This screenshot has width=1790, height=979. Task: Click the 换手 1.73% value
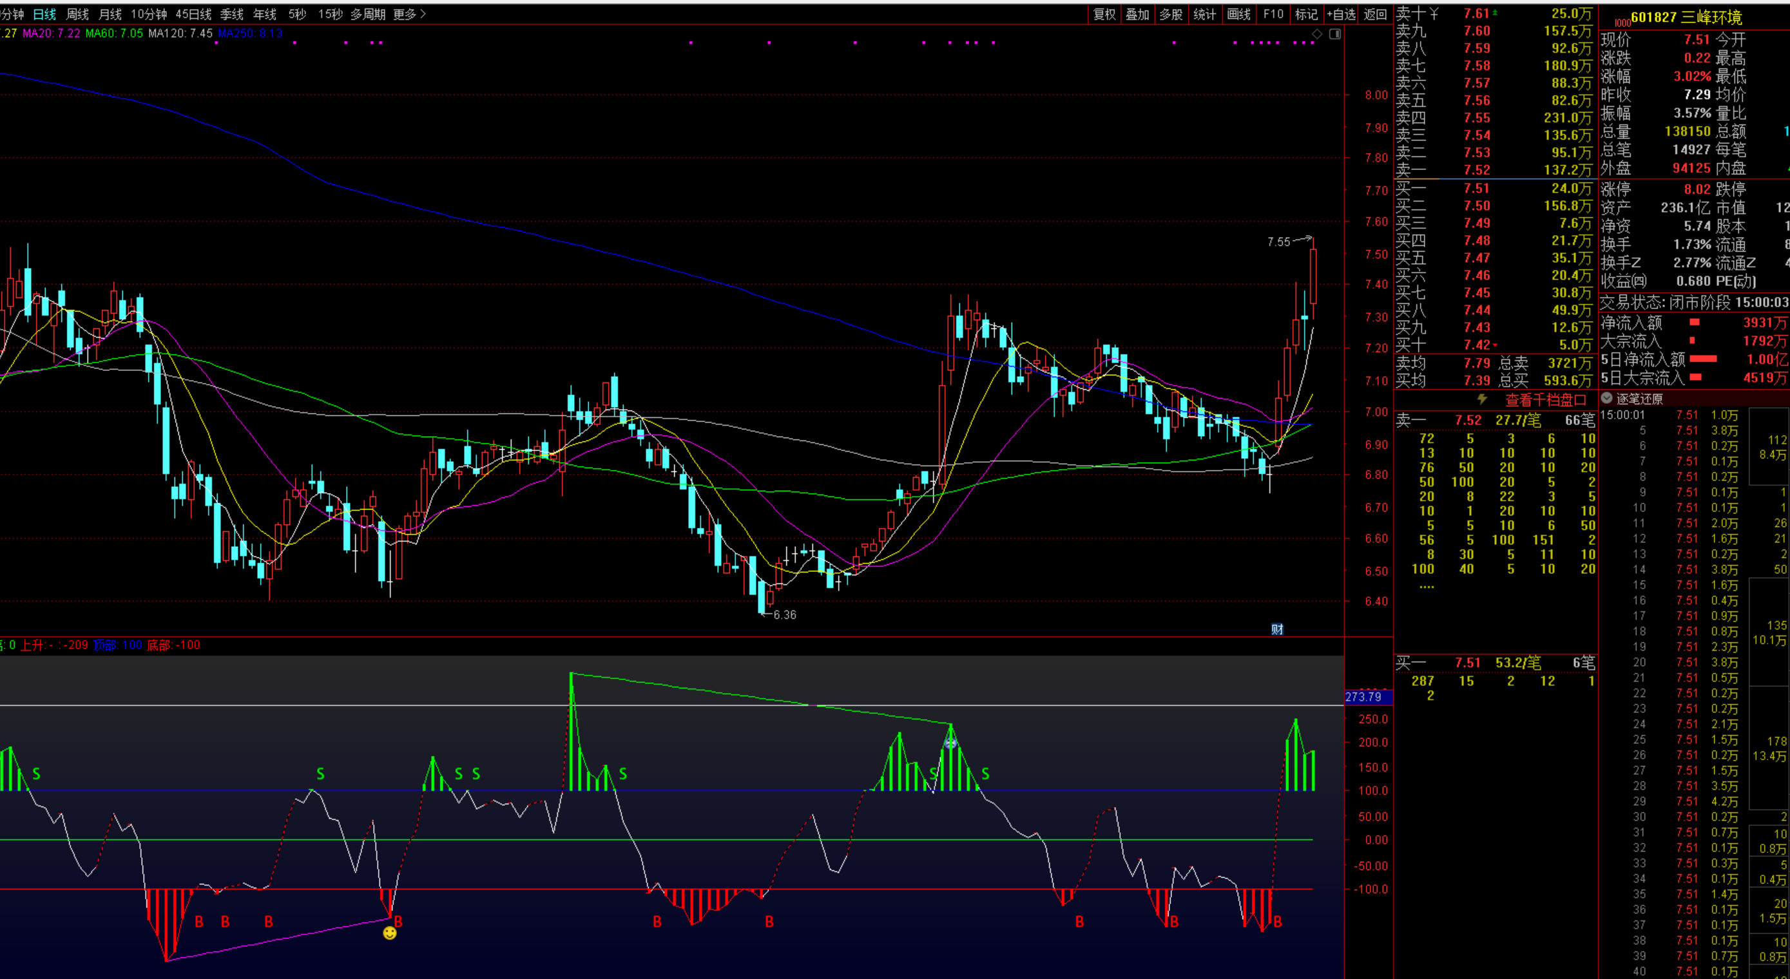click(1691, 245)
